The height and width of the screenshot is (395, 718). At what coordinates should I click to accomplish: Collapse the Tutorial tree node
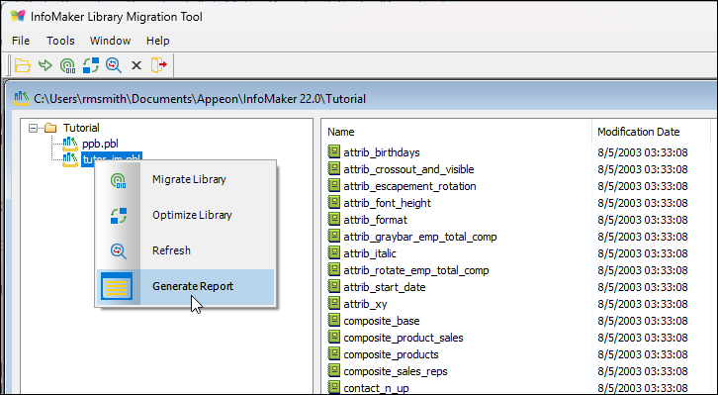(33, 128)
